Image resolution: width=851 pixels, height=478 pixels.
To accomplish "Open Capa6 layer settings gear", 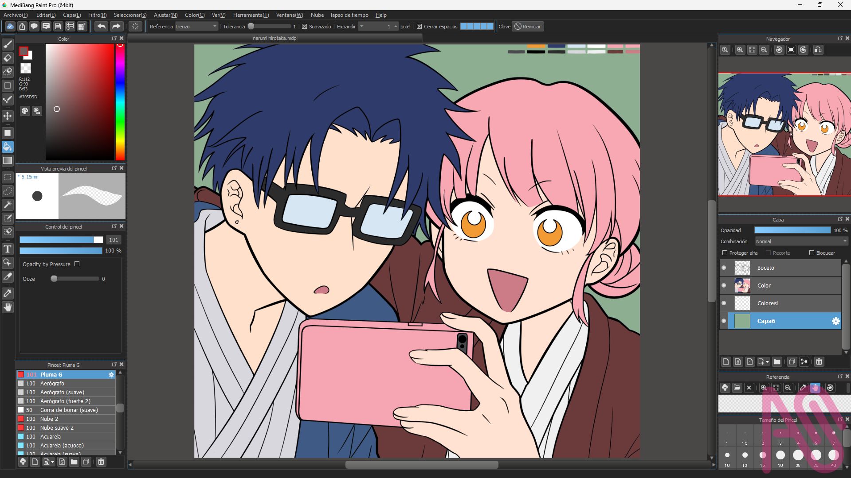I will tap(835, 321).
